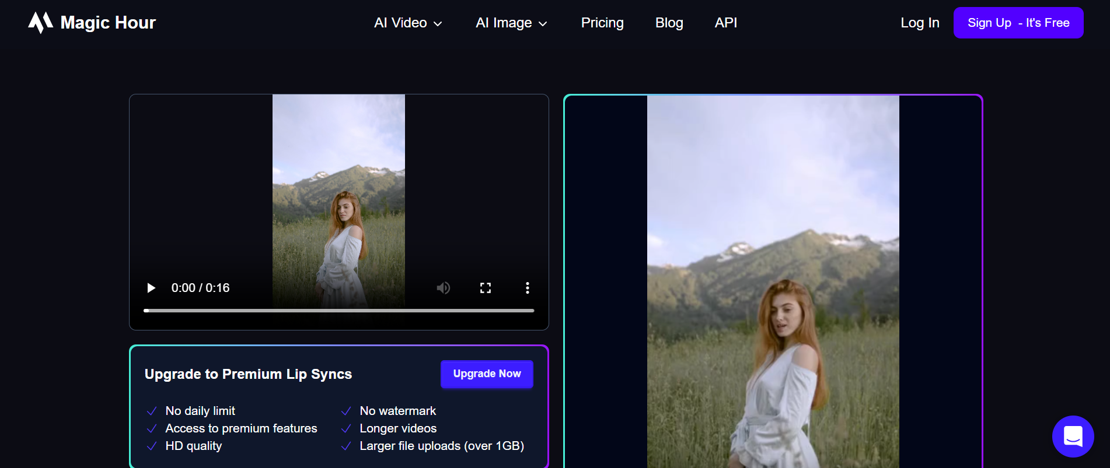1110x468 pixels.
Task: Open the video's three-dot options menu
Action: pyautogui.click(x=528, y=288)
